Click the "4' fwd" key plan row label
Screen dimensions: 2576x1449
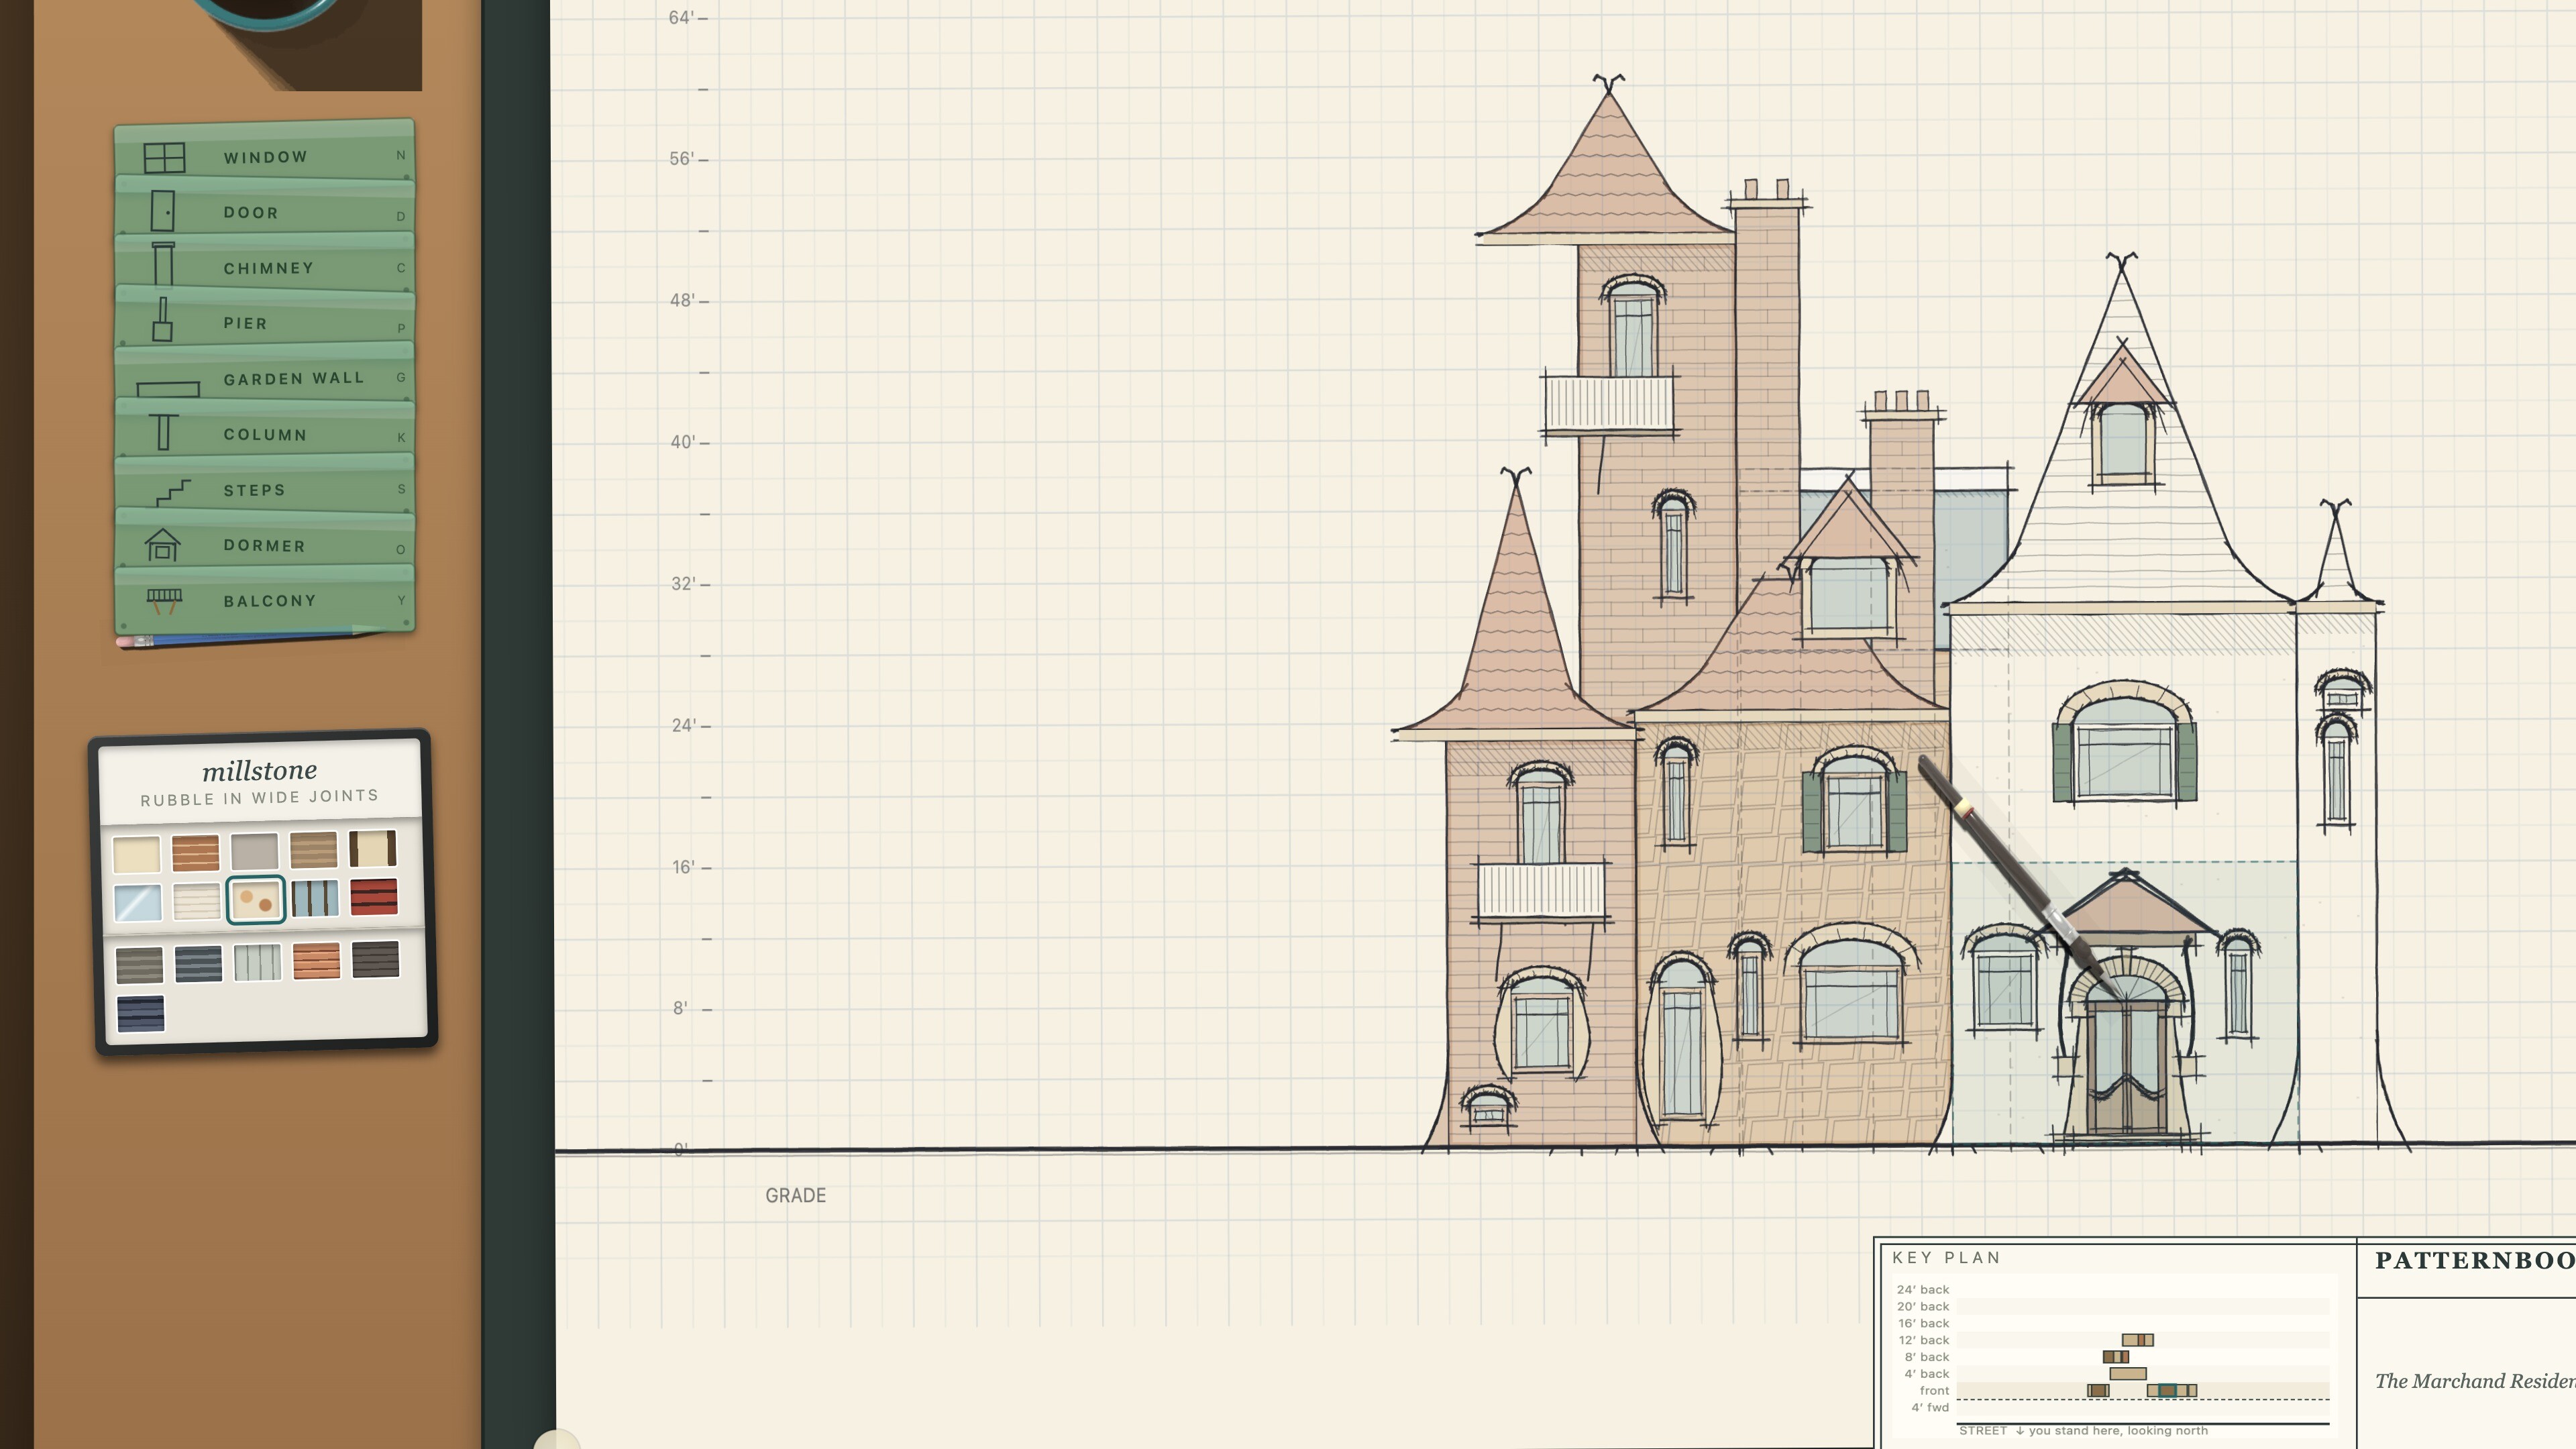(x=1930, y=1408)
